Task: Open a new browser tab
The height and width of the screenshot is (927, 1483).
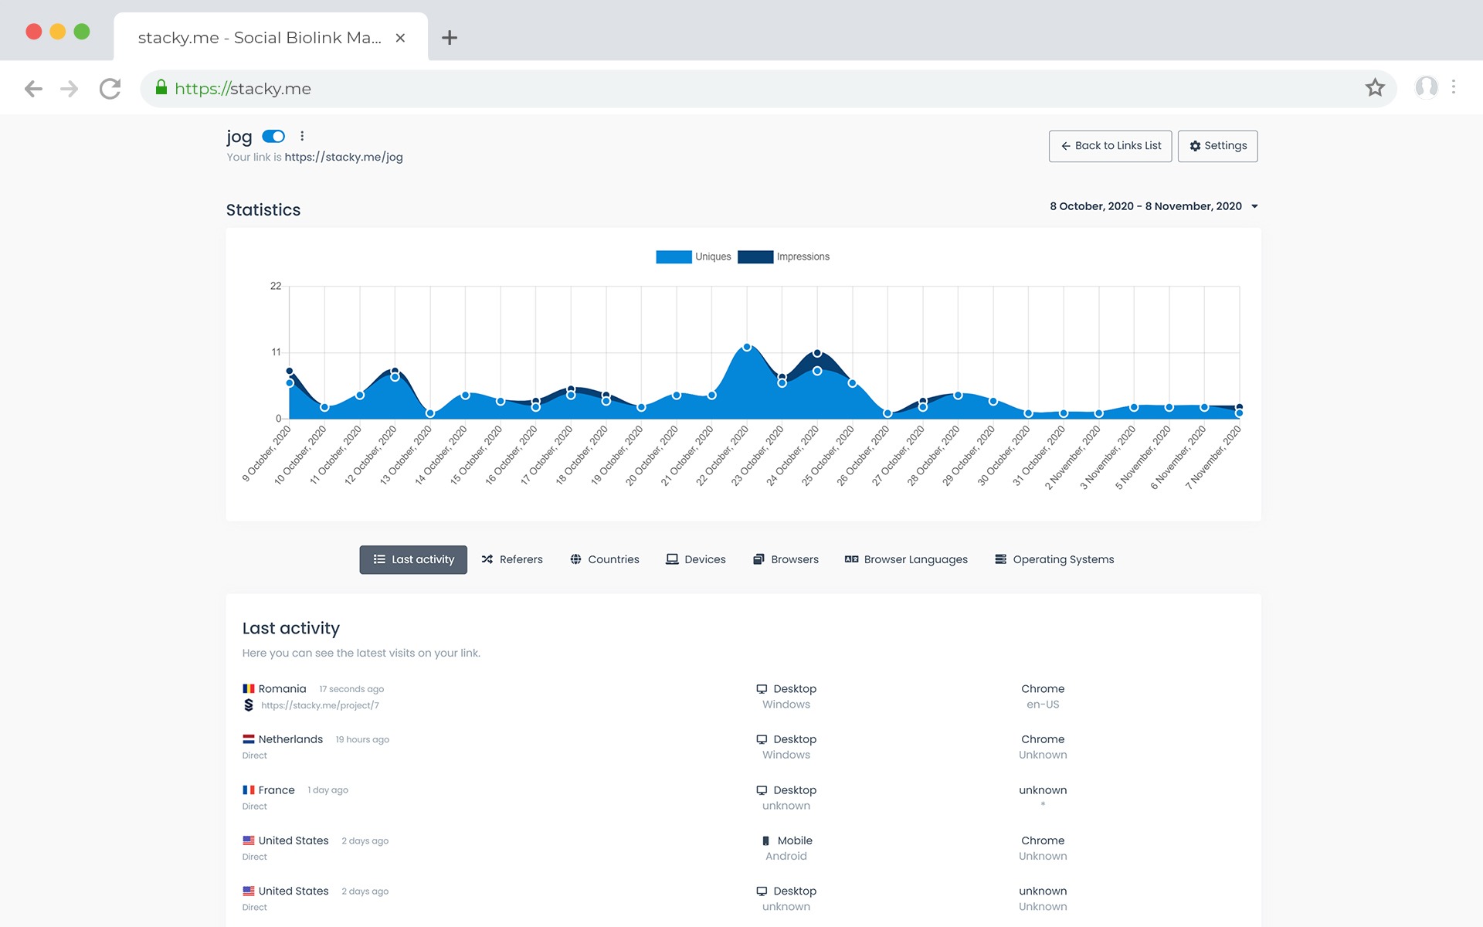Action: point(450,38)
